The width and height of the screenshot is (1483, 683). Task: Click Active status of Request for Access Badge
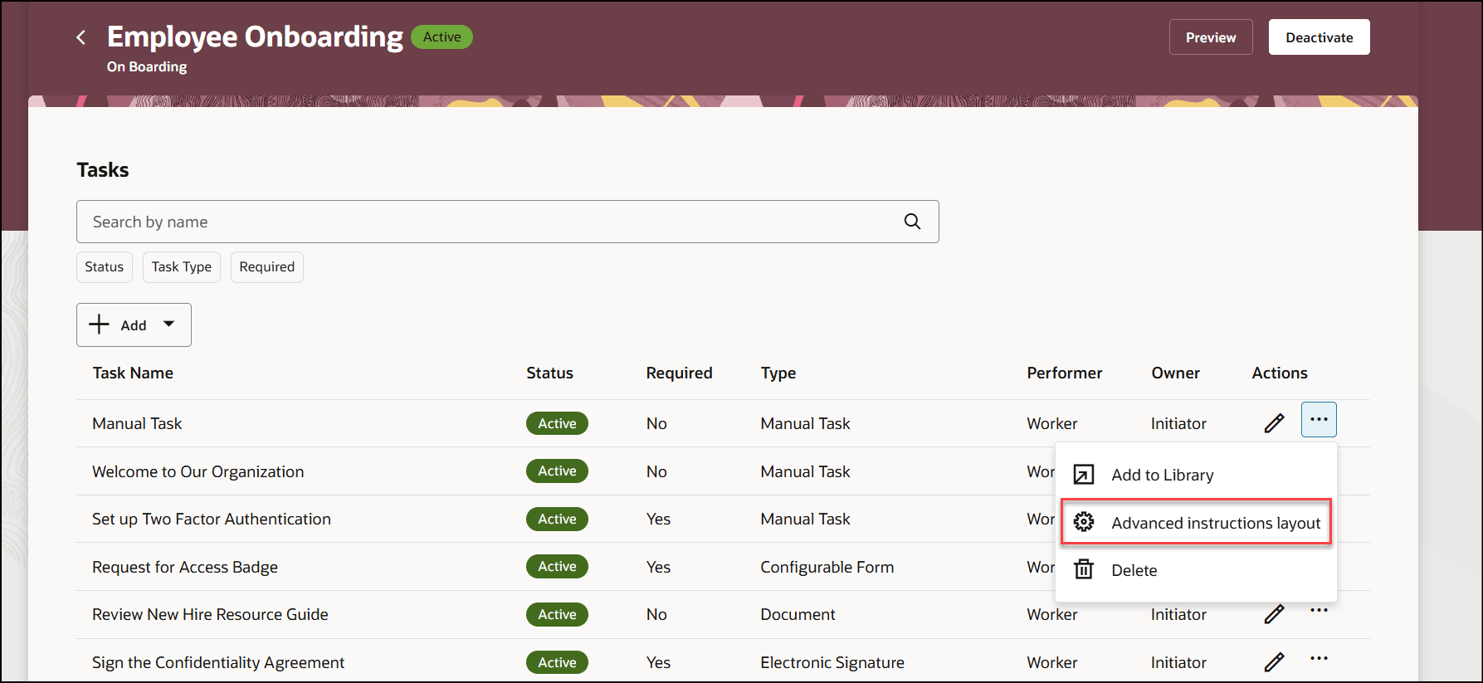[x=557, y=567]
